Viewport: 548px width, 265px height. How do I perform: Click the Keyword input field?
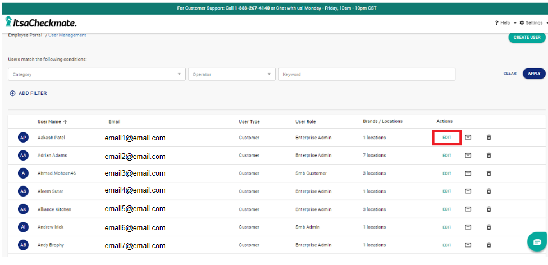[x=366, y=74]
